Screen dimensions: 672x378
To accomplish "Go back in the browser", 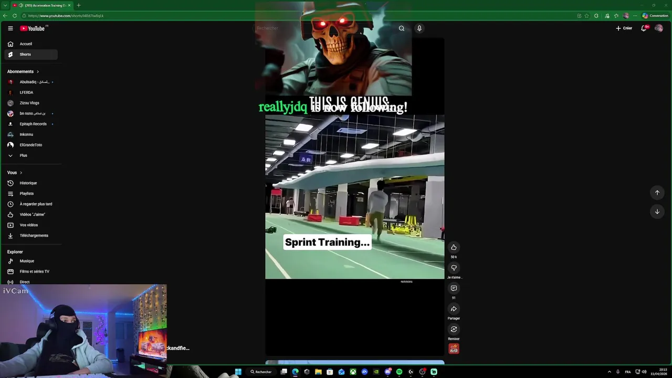I will pyautogui.click(x=5, y=16).
